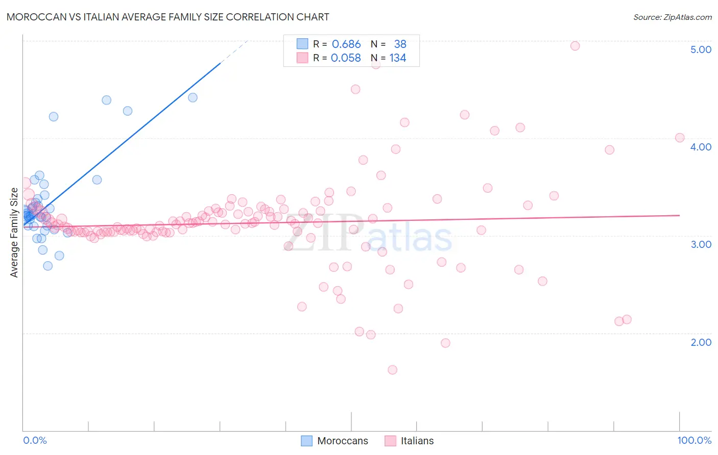Click the N = 38 sample count
718x455 pixels.
[x=389, y=44]
